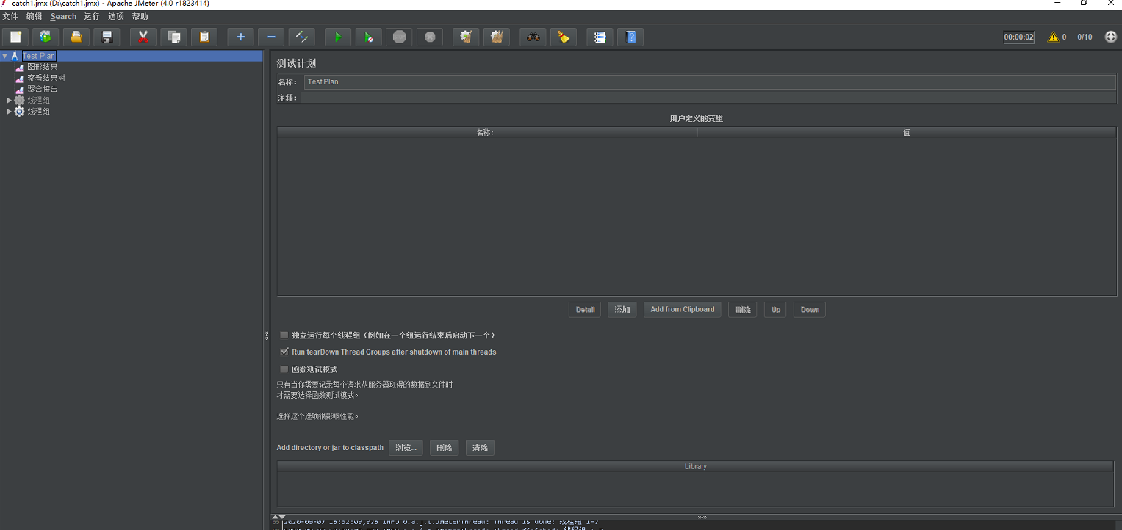Click the gear icon of the enabled 线程组
Screen dimensions: 1122x530
19,112
